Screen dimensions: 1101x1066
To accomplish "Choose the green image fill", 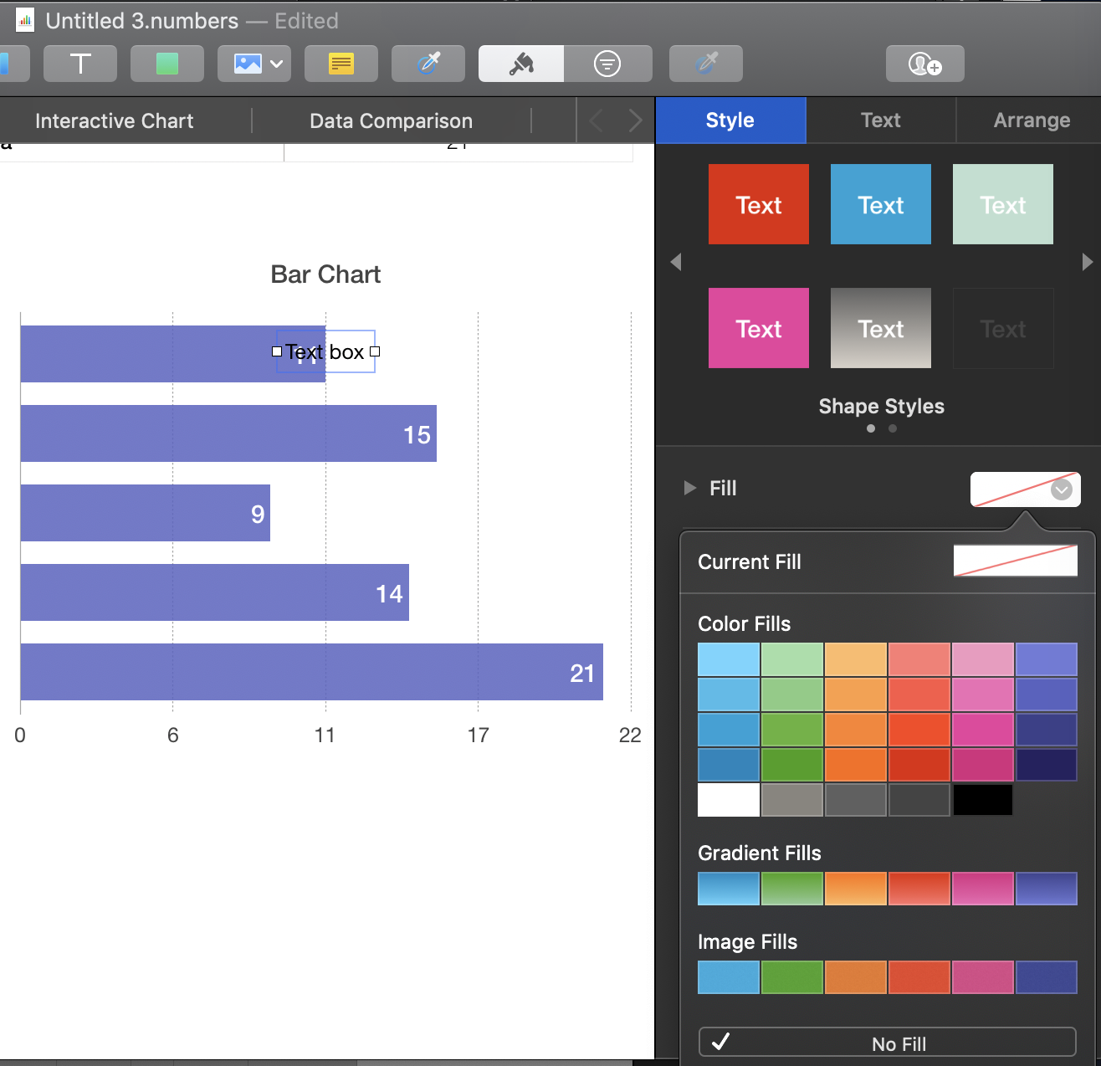I will (x=792, y=977).
